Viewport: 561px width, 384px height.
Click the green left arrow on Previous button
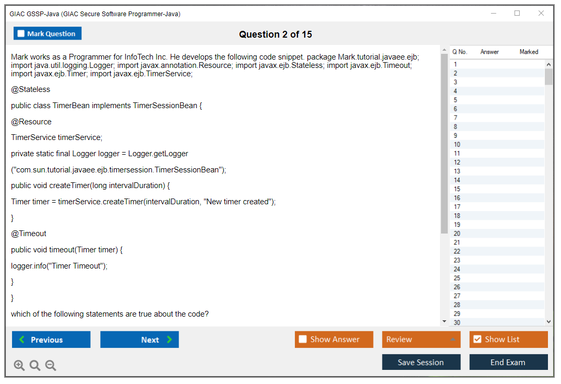(21, 339)
